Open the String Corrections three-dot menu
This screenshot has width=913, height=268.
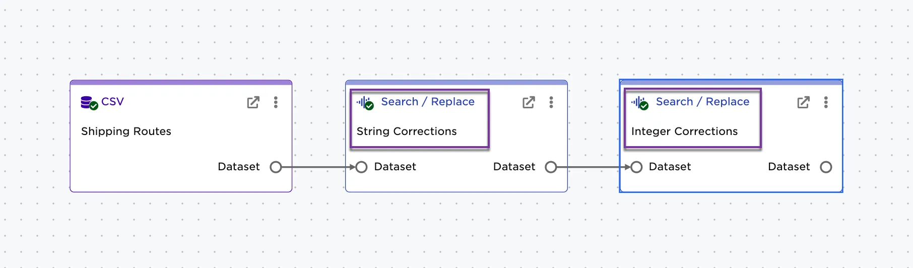point(551,102)
